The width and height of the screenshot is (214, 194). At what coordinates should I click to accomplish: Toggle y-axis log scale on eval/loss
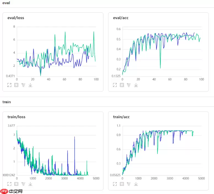[23, 85]
